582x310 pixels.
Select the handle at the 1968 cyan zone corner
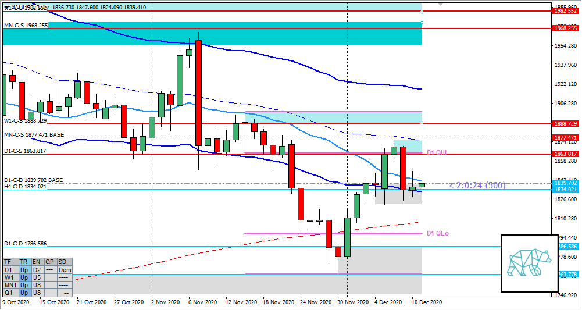[422, 23]
